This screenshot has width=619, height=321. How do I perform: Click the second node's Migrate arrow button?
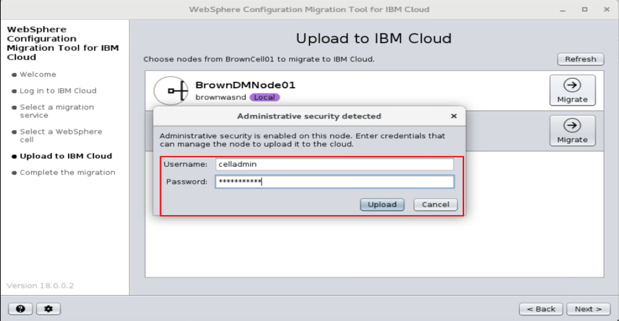tap(572, 131)
